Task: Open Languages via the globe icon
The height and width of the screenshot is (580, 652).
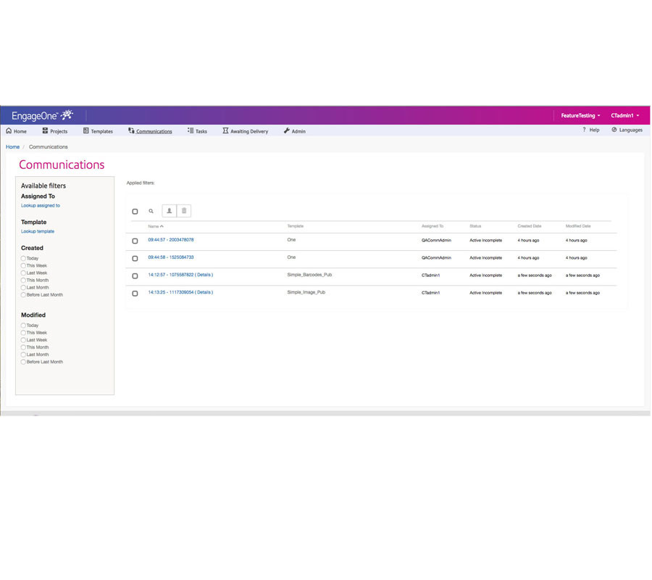Action: point(614,130)
